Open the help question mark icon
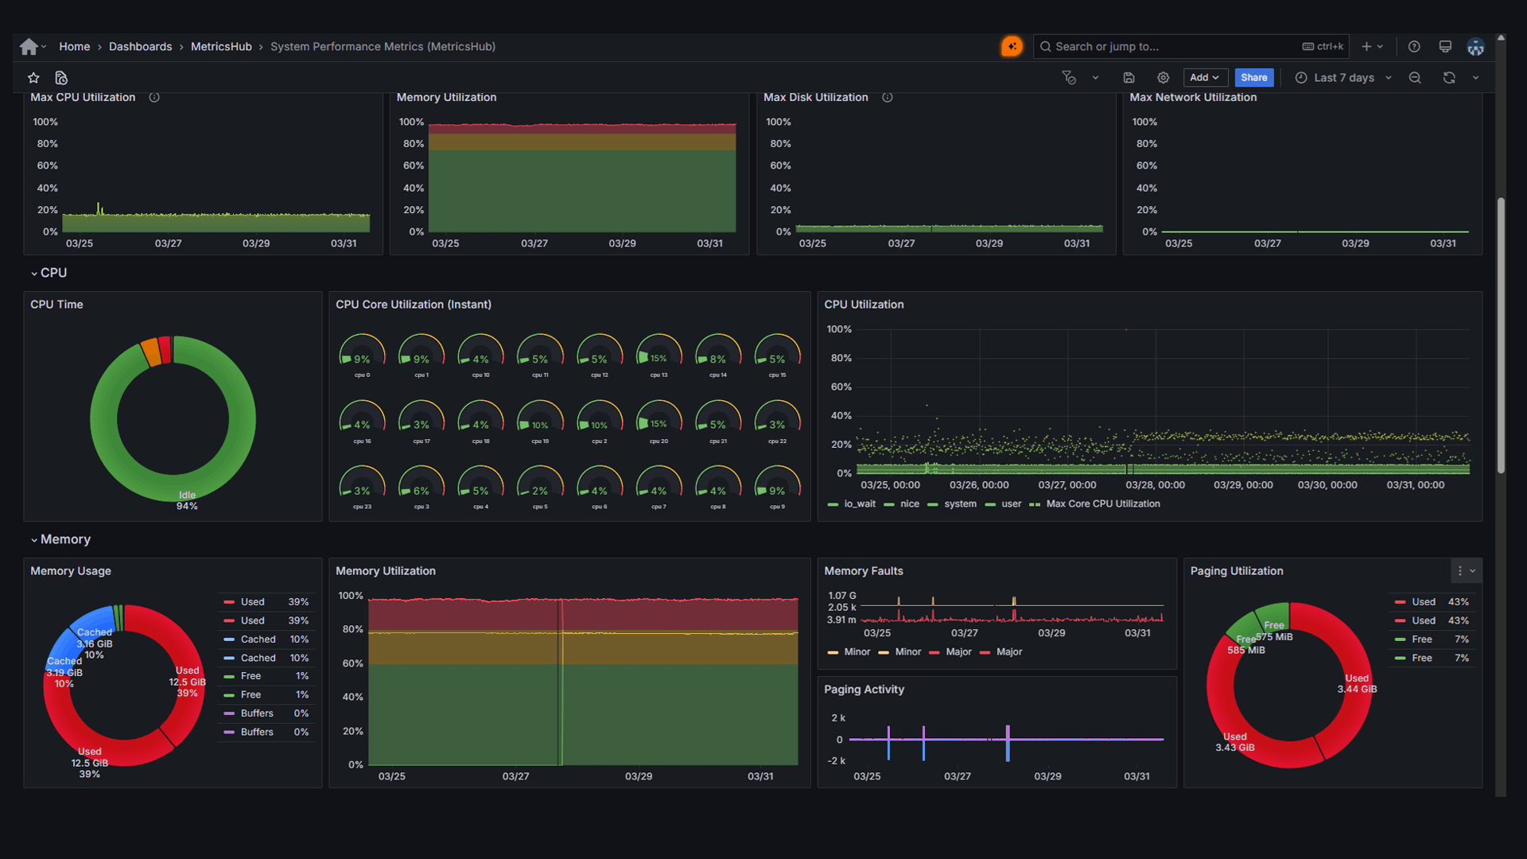The width and height of the screenshot is (1527, 859). tap(1414, 47)
